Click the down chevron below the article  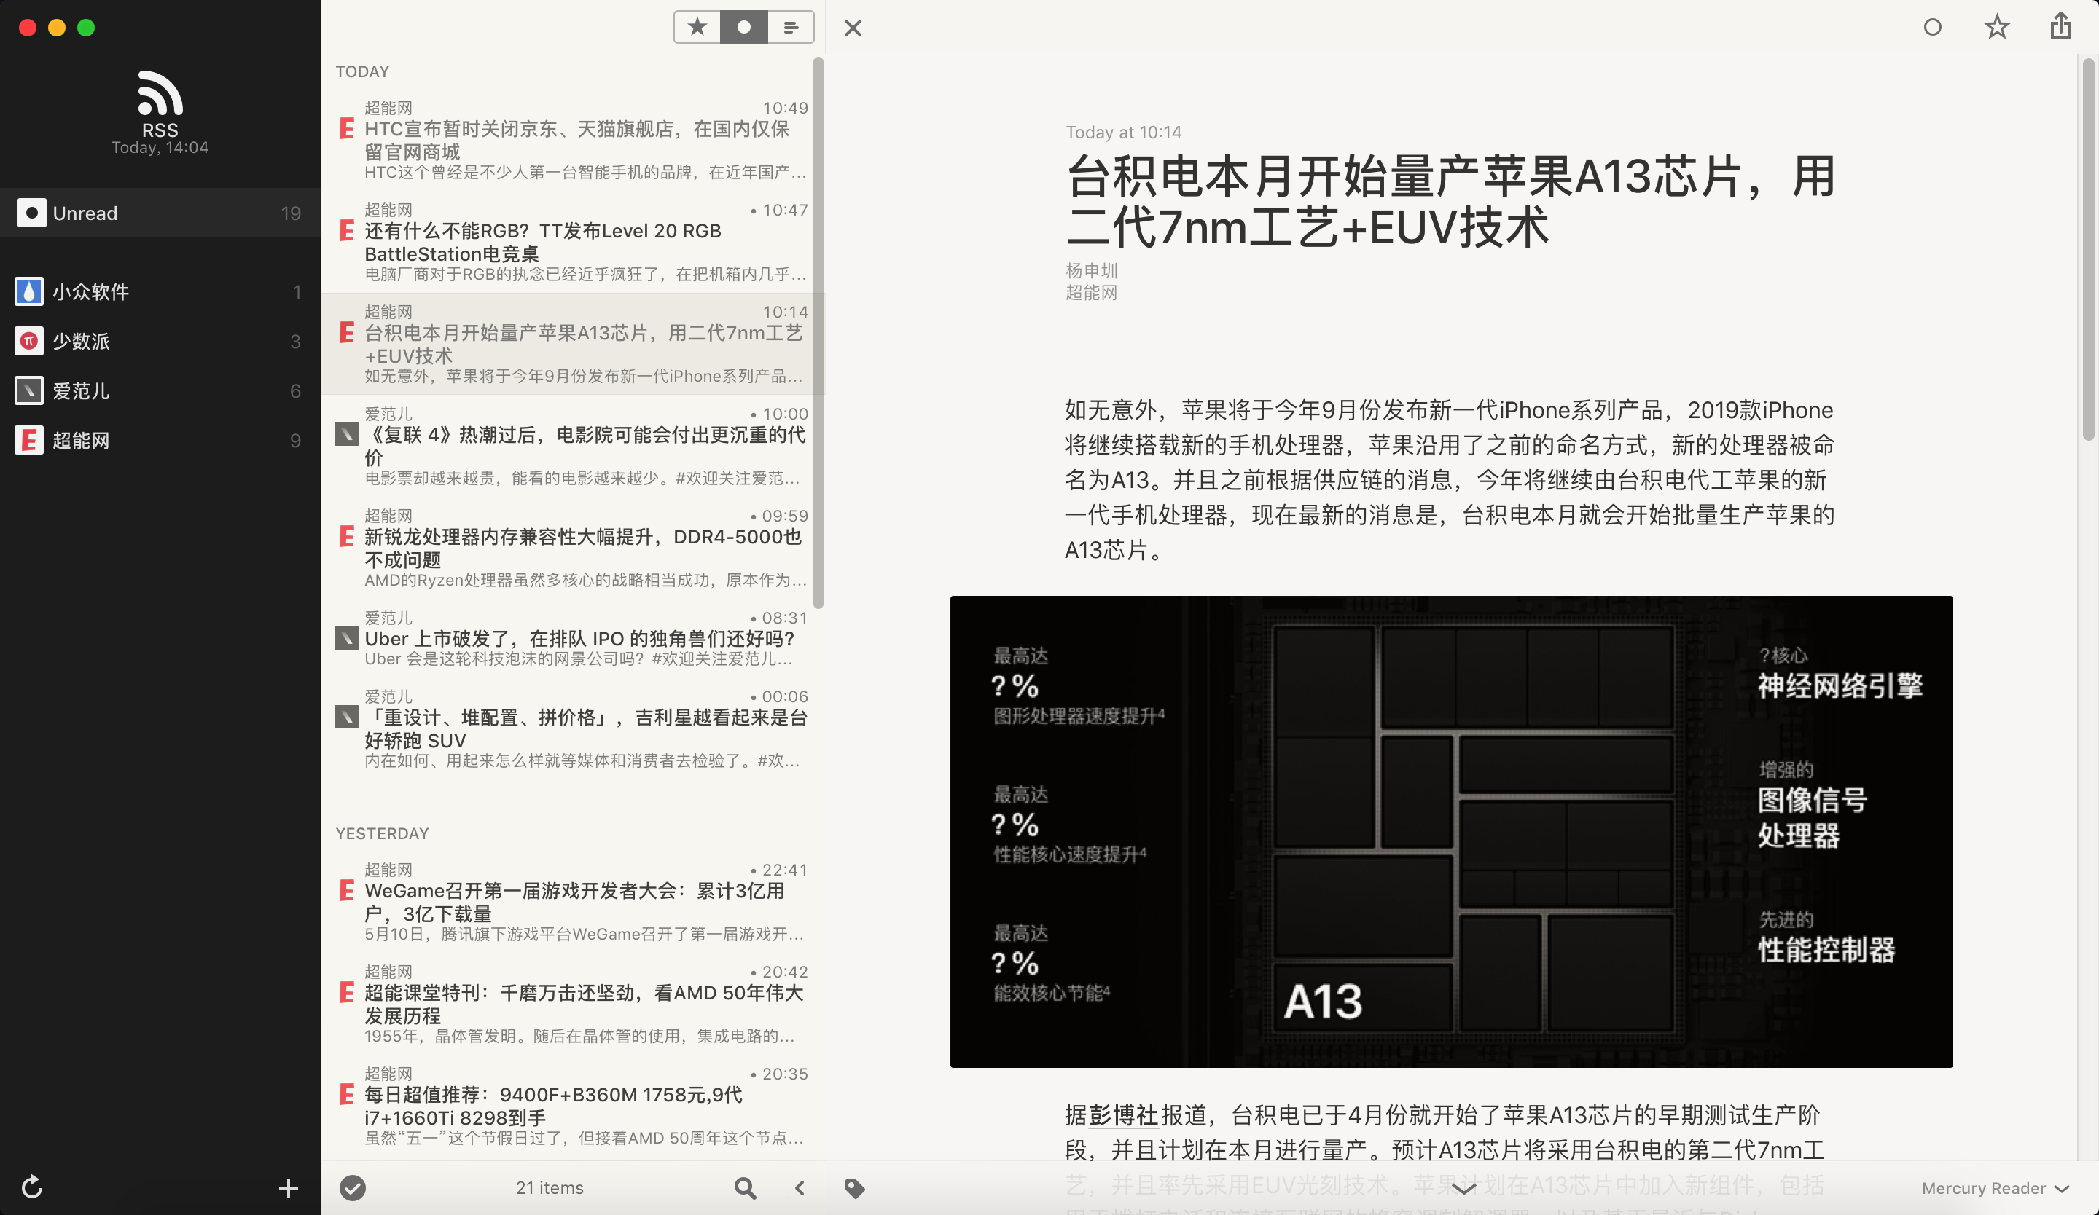tap(1464, 1190)
